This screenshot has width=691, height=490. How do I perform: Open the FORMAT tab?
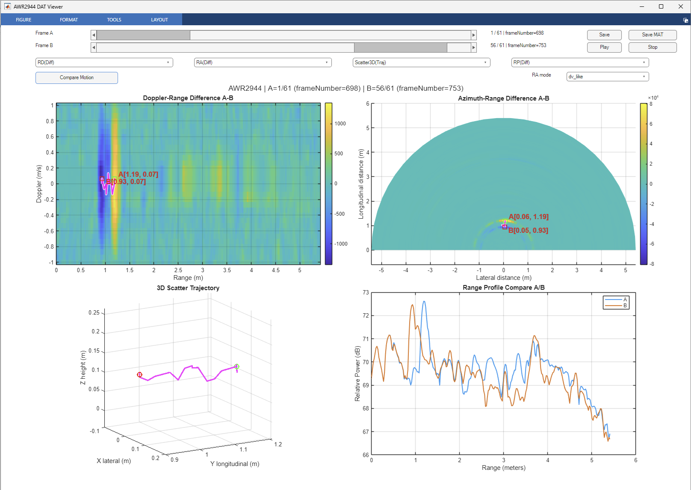point(69,20)
